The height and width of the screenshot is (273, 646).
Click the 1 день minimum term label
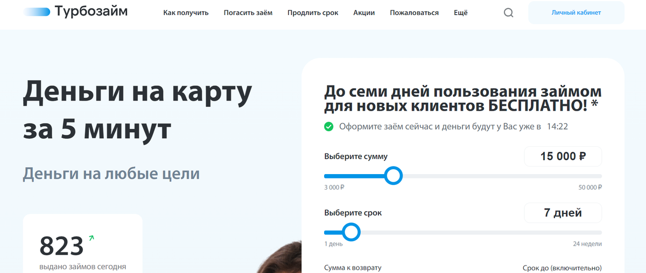click(x=333, y=244)
